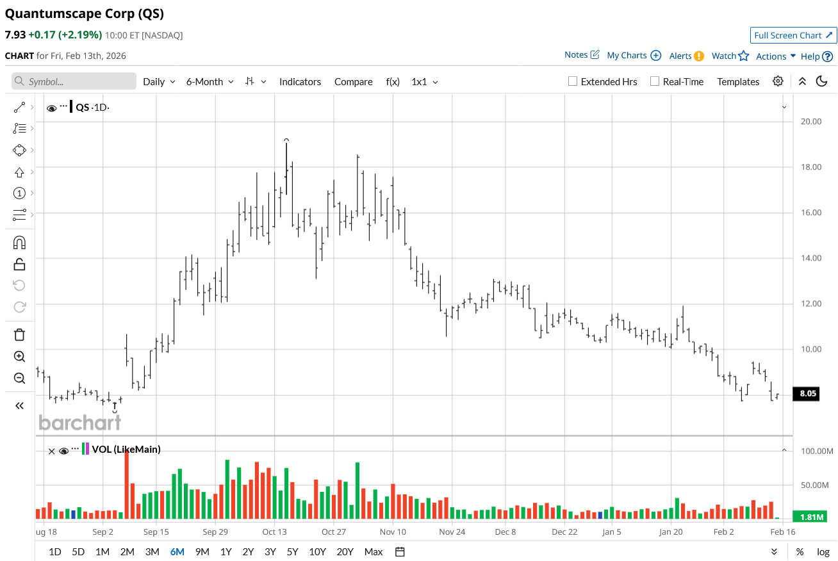Click the 1.81M volume value label
838x561 pixels.
809,517
